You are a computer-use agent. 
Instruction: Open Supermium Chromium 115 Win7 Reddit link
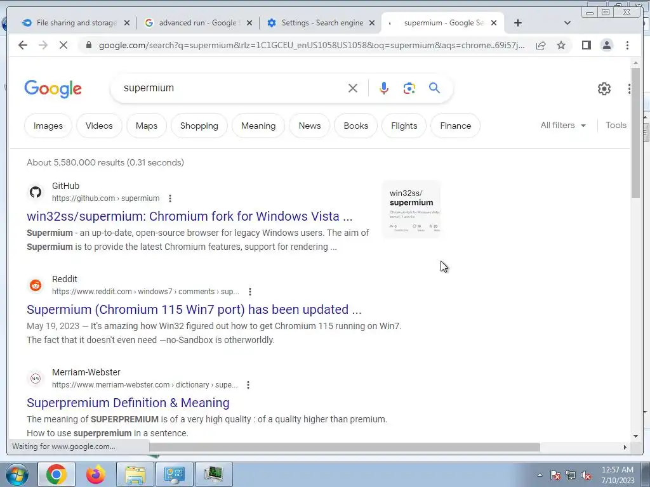pyautogui.click(x=194, y=309)
